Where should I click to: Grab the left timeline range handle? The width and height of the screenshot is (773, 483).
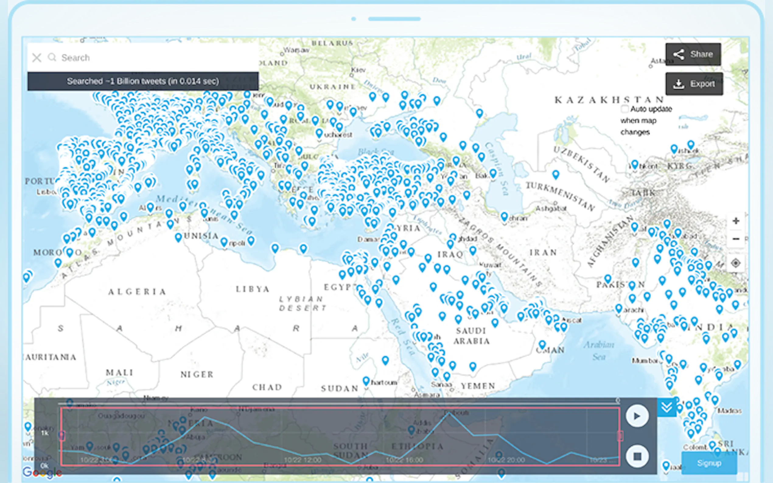pyautogui.click(x=62, y=436)
